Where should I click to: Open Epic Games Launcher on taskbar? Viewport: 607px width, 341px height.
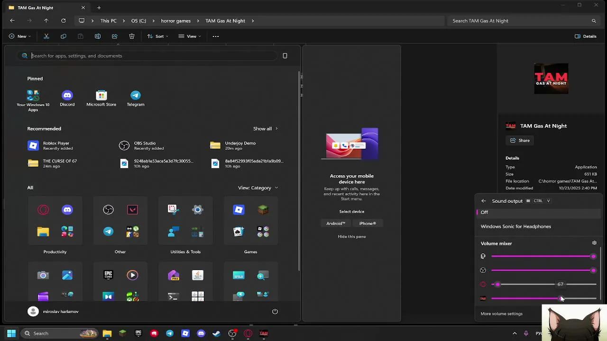click(138, 333)
